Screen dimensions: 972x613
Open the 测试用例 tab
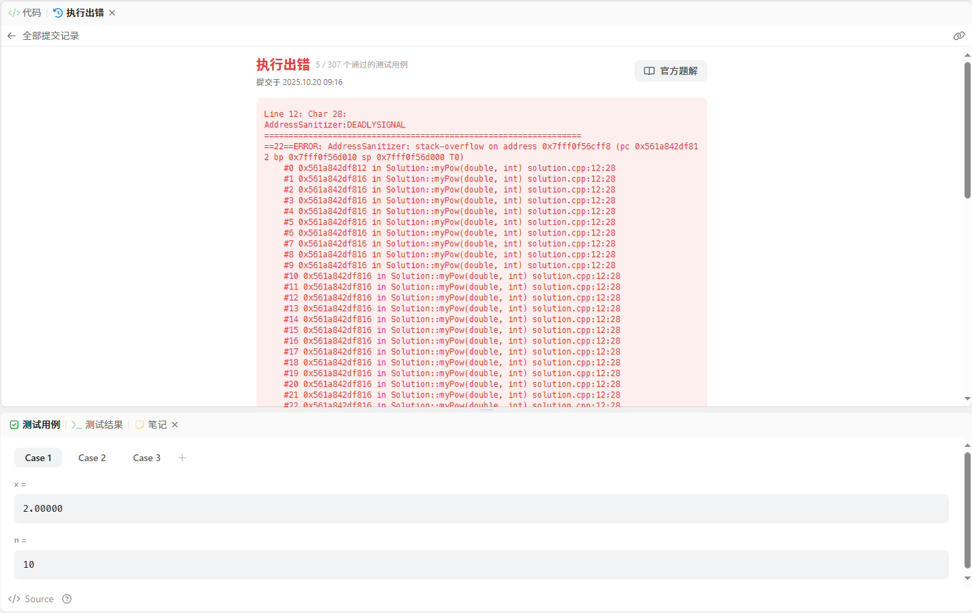tap(35, 425)
